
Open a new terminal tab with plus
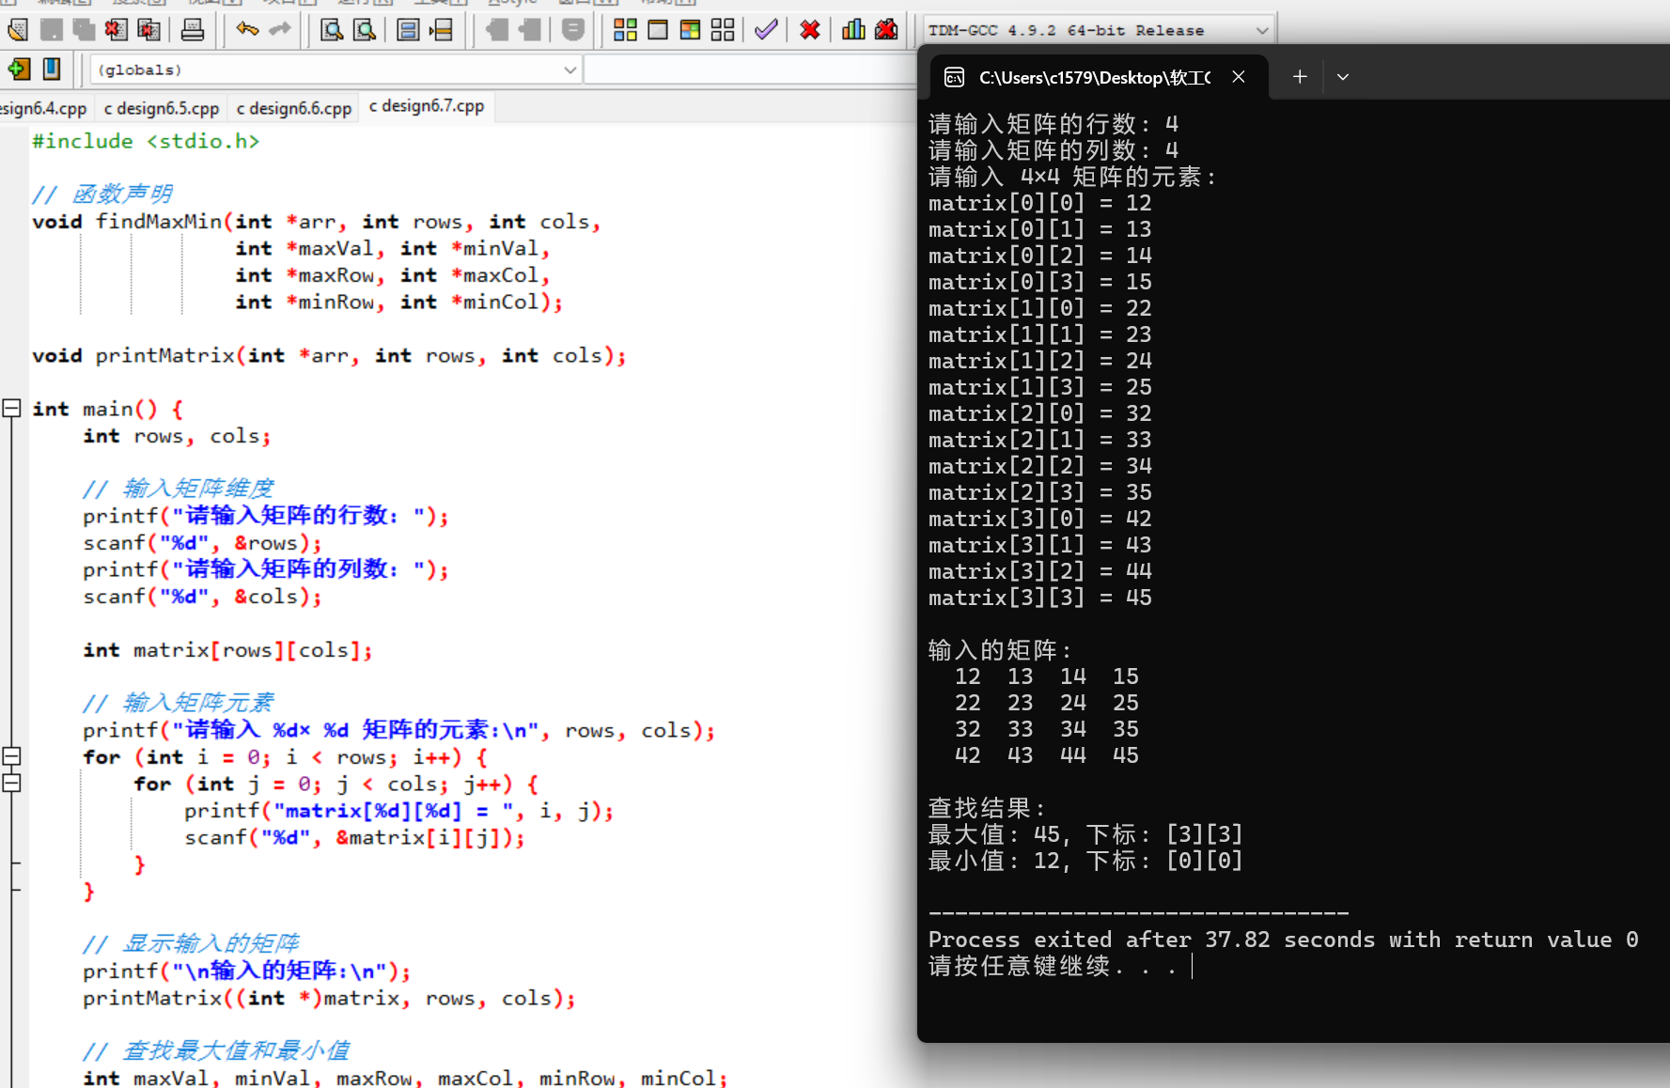[x=1300, y=77]
